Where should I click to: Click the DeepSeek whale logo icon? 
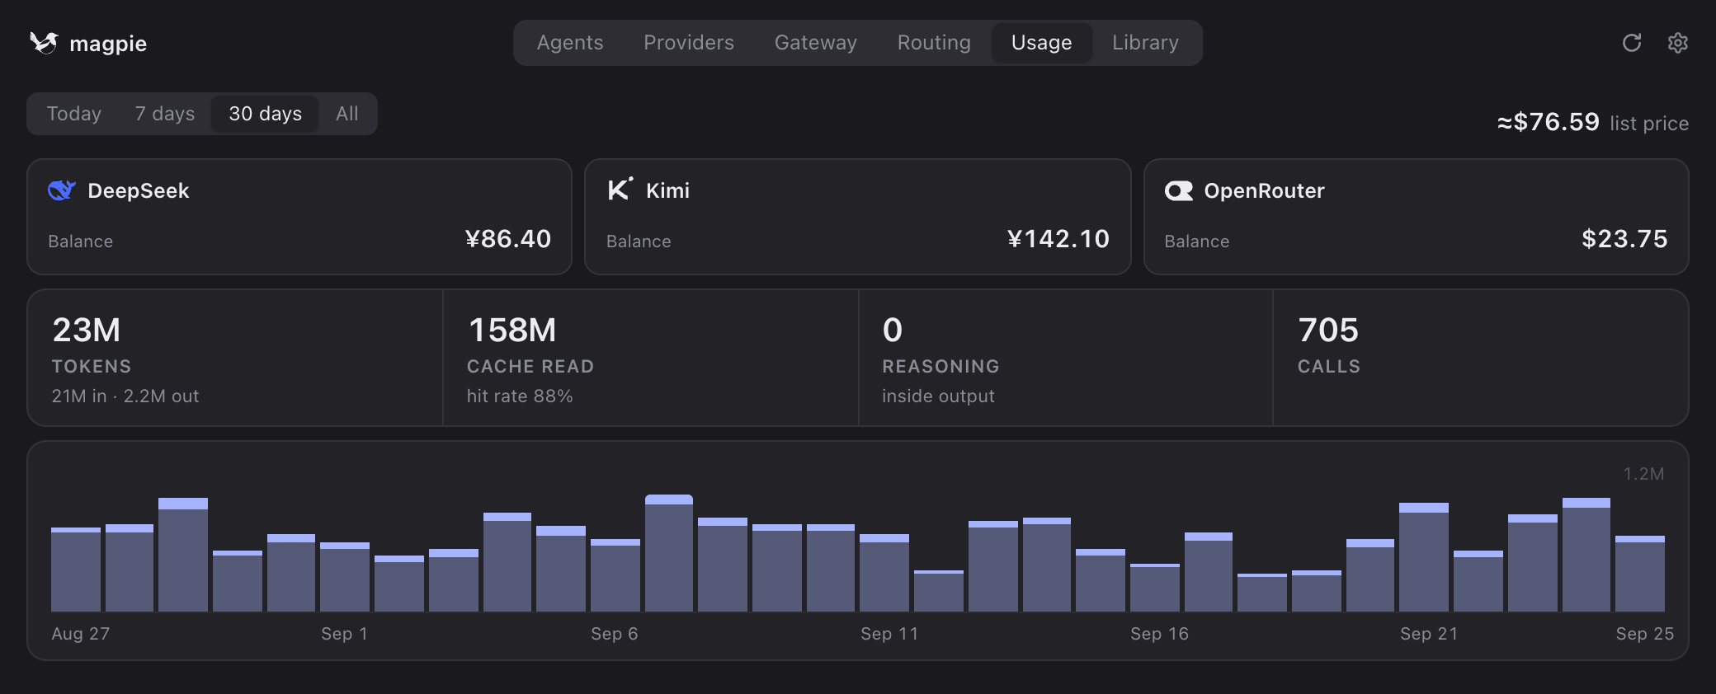click(x=62, y=190)
